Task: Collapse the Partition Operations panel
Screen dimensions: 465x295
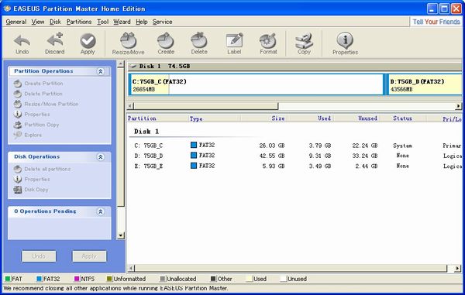Action: coord(101,71)
